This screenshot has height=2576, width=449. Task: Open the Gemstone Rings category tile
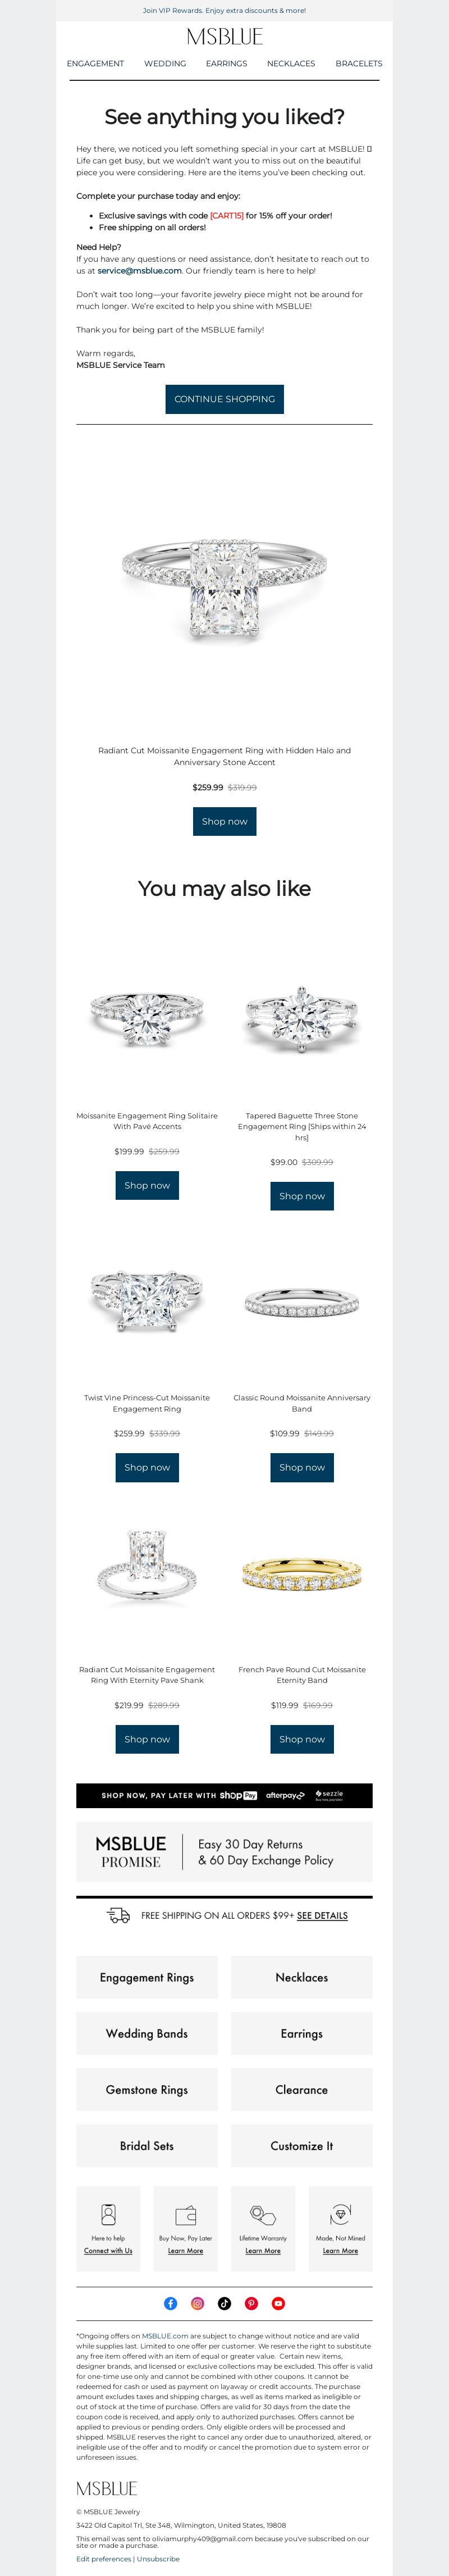(x=147, y=2089)
